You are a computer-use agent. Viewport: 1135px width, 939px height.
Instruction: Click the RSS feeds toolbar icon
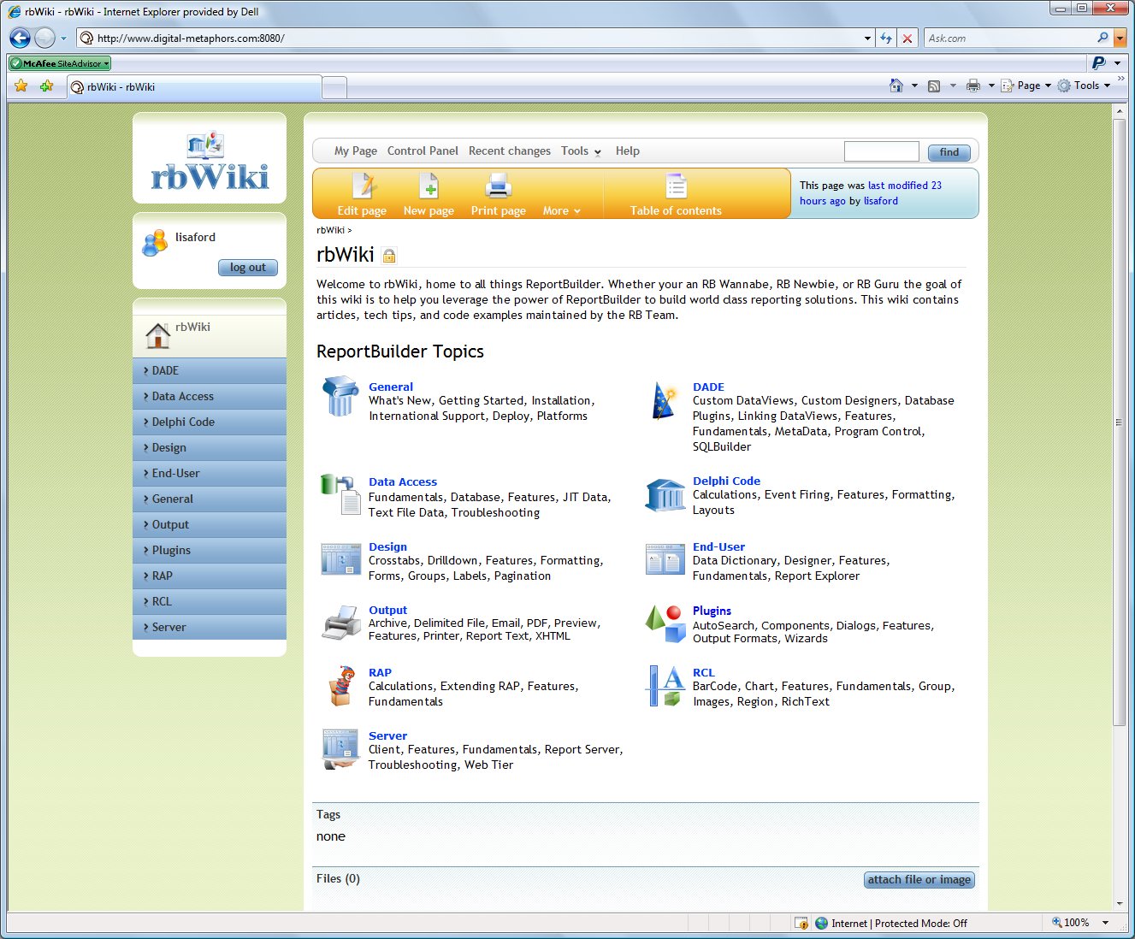point(934,86)
